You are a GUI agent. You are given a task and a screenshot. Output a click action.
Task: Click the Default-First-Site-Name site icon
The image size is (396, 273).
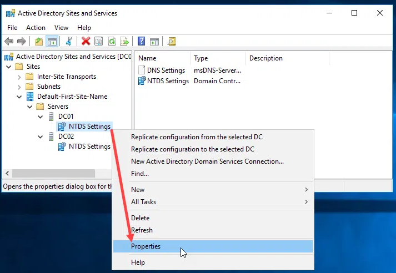[x=30, y=97]
